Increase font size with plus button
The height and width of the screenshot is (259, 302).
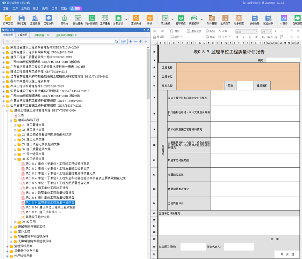[x=276, y=31]
